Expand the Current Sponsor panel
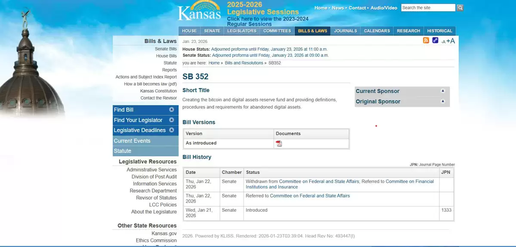The height and width of the screenshot is (247, 516). tap(443, 91)
